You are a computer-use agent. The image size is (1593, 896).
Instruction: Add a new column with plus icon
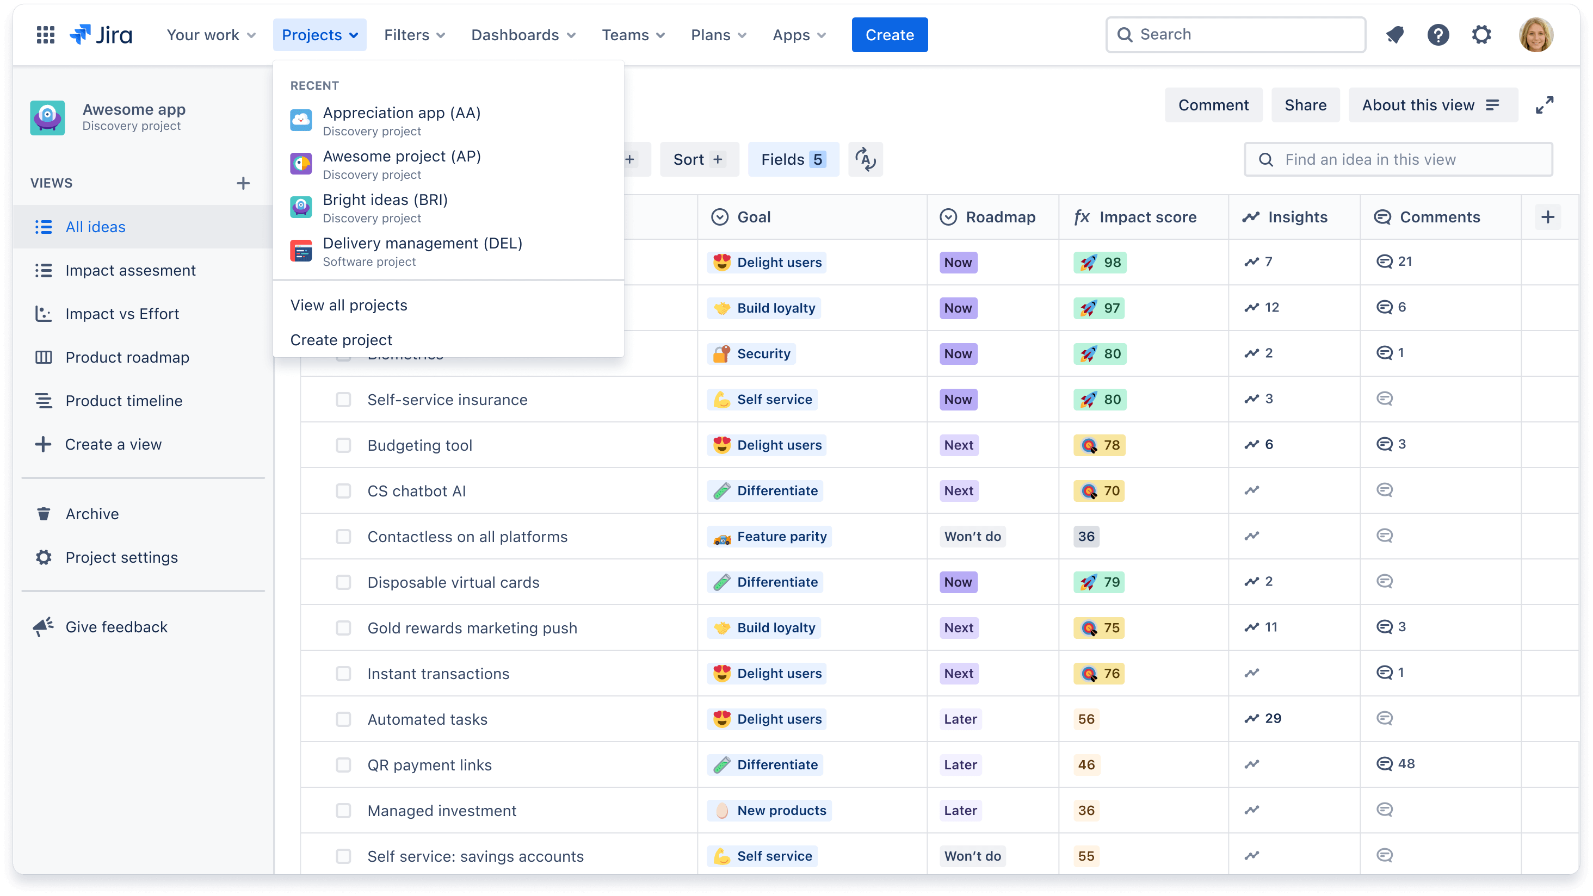(x=1548, y=216)
